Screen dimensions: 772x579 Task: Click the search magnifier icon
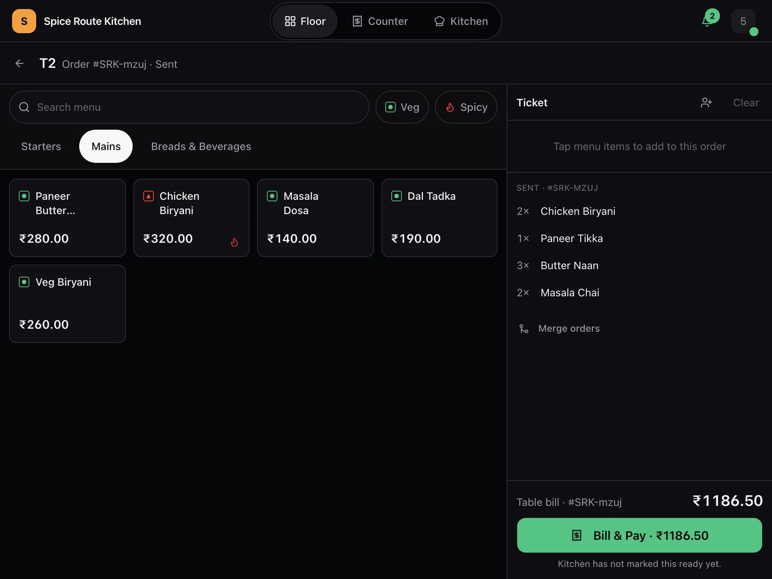coord(24,107)
